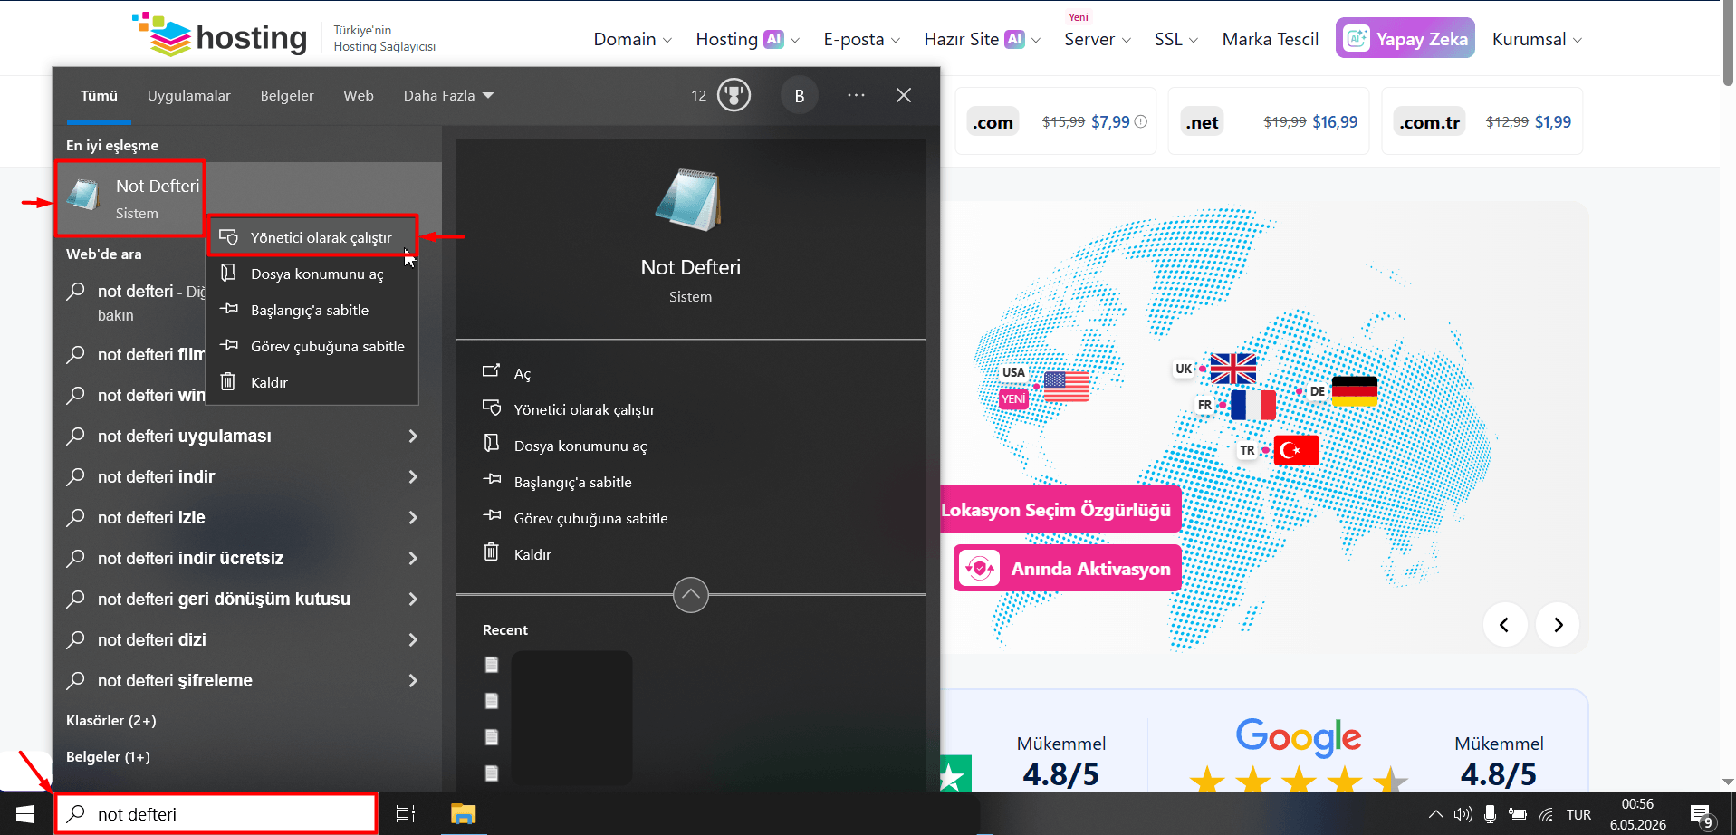
Task: Click the .com domain price card
Action: pos(1056,121)
